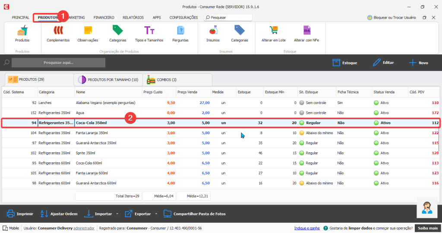Click the Editar button

[x=383, y=63]
